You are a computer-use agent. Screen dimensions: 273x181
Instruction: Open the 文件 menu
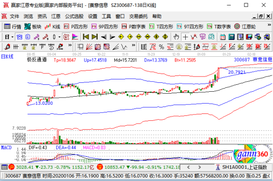click(x=14, y=16)
